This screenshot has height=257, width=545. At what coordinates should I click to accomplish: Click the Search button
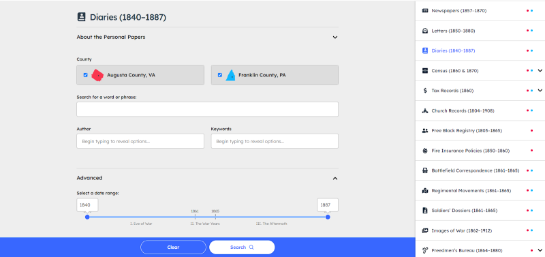click(x=242, y=247)
